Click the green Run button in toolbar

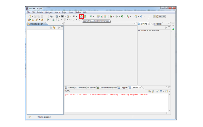tap(122, 17)
